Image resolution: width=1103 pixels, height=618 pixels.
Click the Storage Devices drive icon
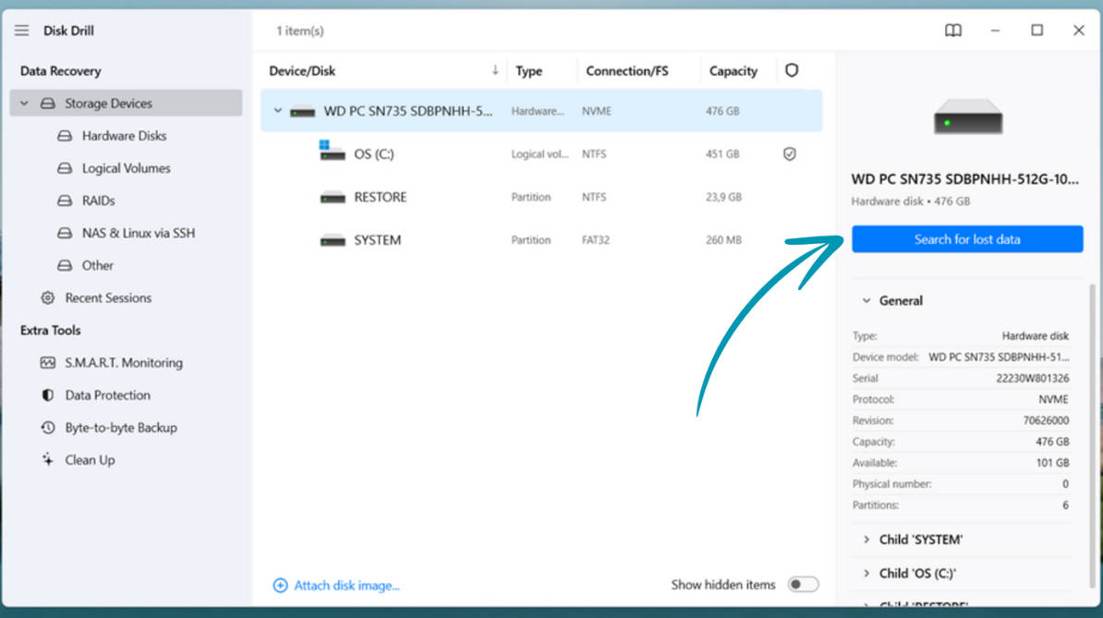coord(48,103)
